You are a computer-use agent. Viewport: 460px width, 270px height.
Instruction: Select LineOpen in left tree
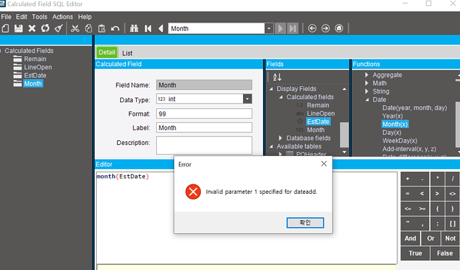[38, 67]
